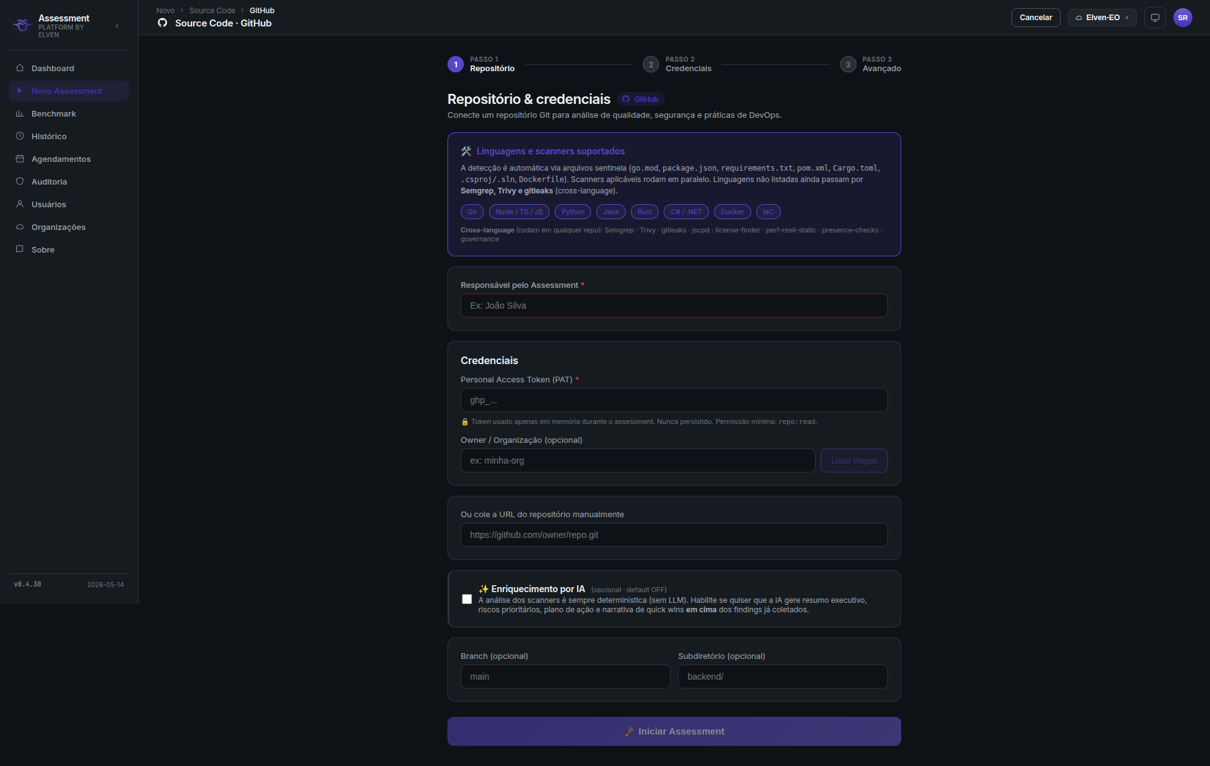
Task: Click the Histórico clock icon
Action: (x=20, y=136)
